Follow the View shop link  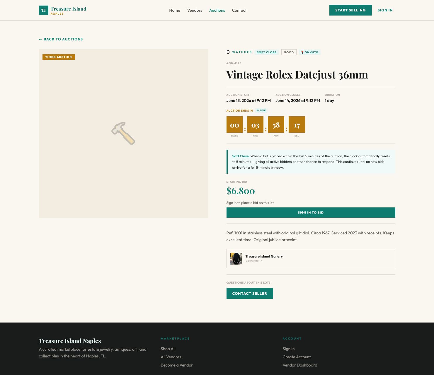(x=254, y=261)
